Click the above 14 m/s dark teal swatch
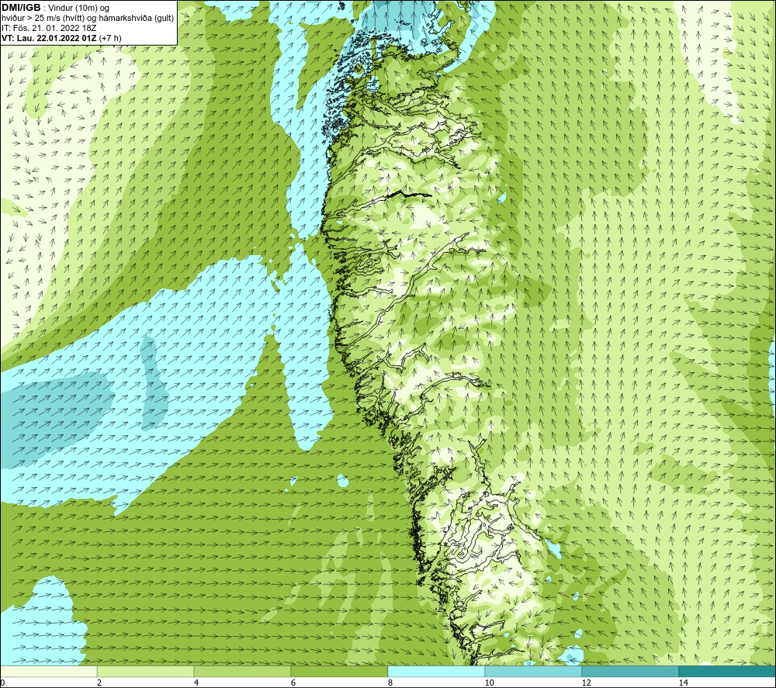 [x=728, y=672]
